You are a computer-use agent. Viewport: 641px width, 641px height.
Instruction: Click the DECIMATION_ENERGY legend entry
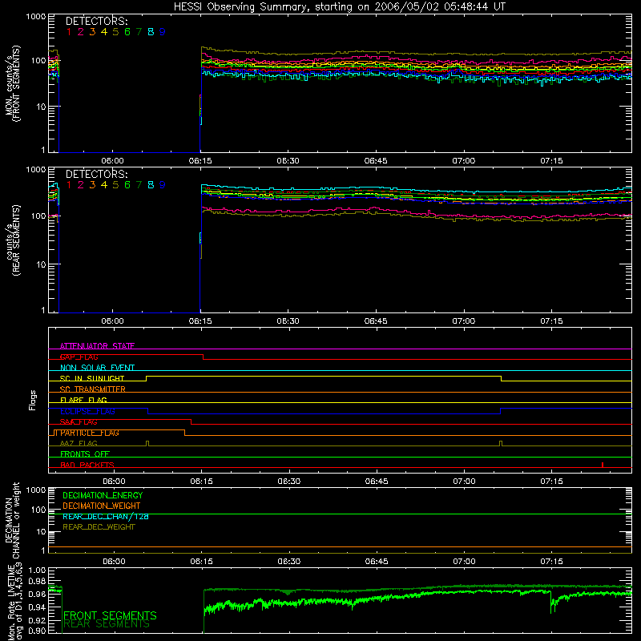point(103,495)
